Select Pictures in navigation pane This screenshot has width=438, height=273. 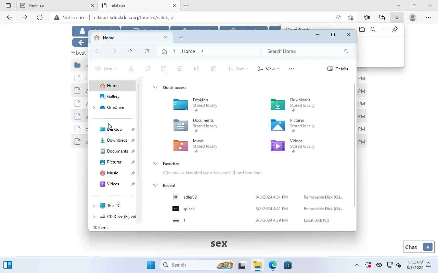[x=113, y=162]
